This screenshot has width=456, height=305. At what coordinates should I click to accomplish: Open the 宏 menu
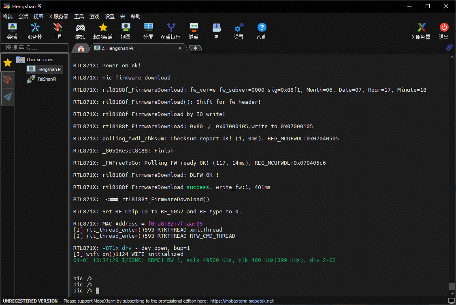click(123, 16)
